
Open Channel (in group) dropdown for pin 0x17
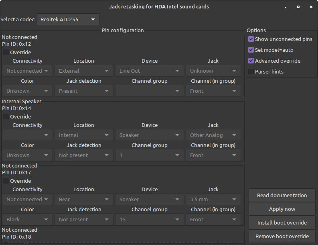(x=213, y=219)
